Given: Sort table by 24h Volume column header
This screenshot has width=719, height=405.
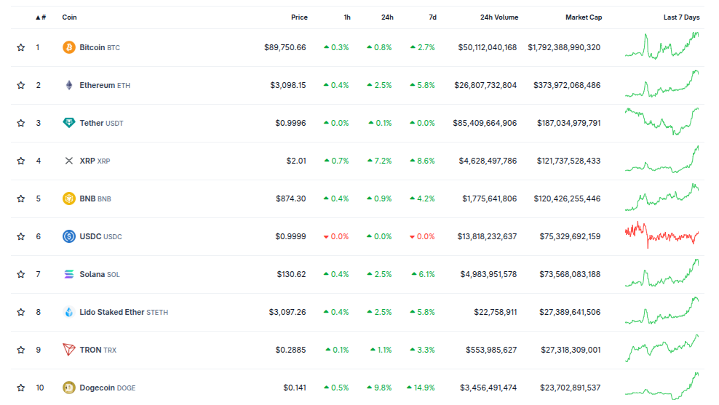Looking at the screenshot, I should [x=499, y=17].
